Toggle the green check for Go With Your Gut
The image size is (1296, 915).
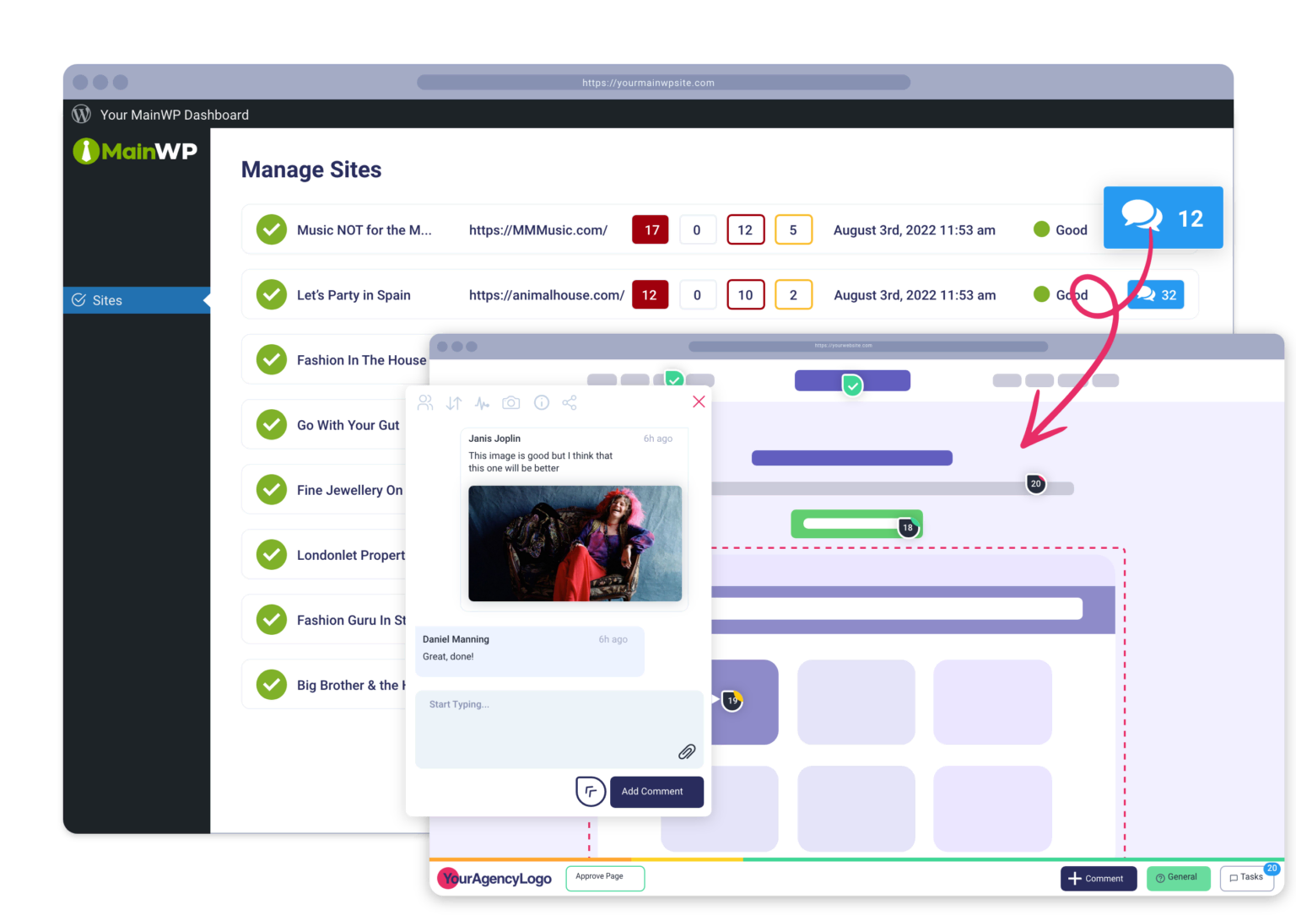272,425
